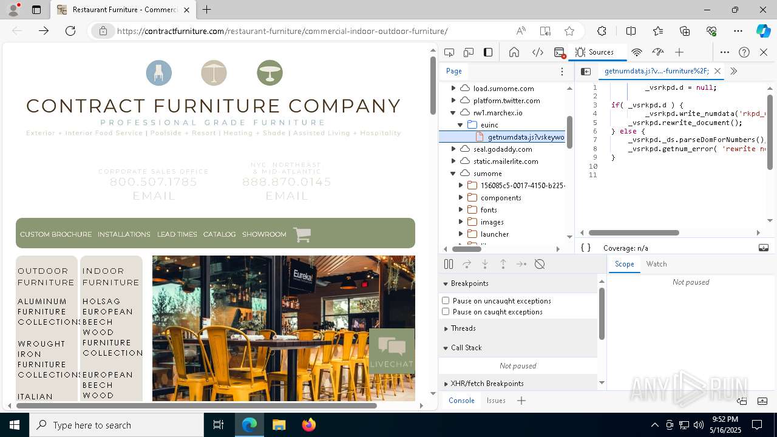Add more tools with plus icon in DevTools toolbar

679,52
